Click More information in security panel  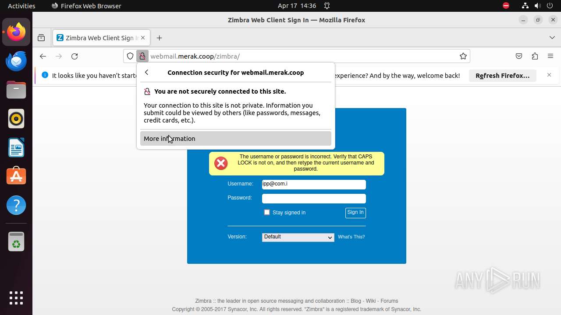point(236,139)
